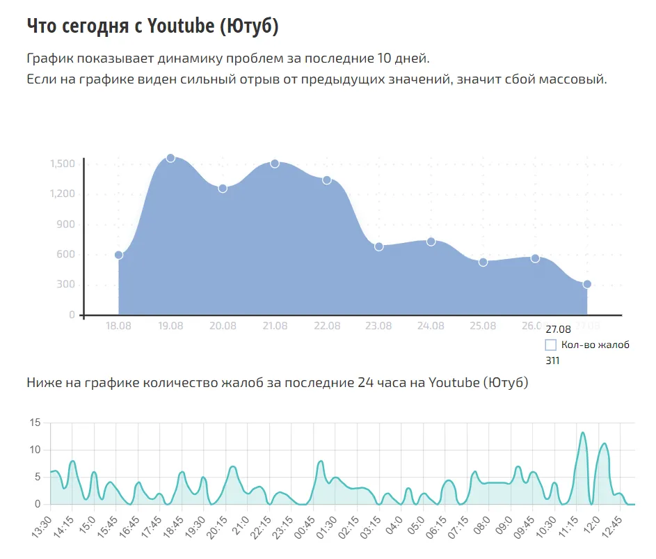Click the line about сбой массовый
The height and width of the screenshot is (559, 656).
click(x=317, y=79)
